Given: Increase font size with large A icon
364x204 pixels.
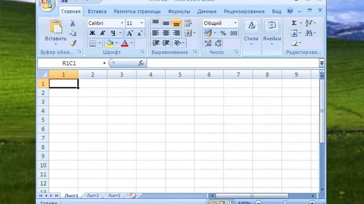Looking at the screenshot, I should coord(130,33).
